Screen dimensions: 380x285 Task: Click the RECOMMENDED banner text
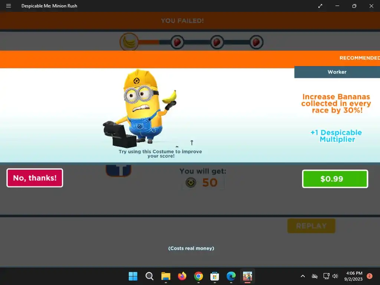(x=360, y=58)
